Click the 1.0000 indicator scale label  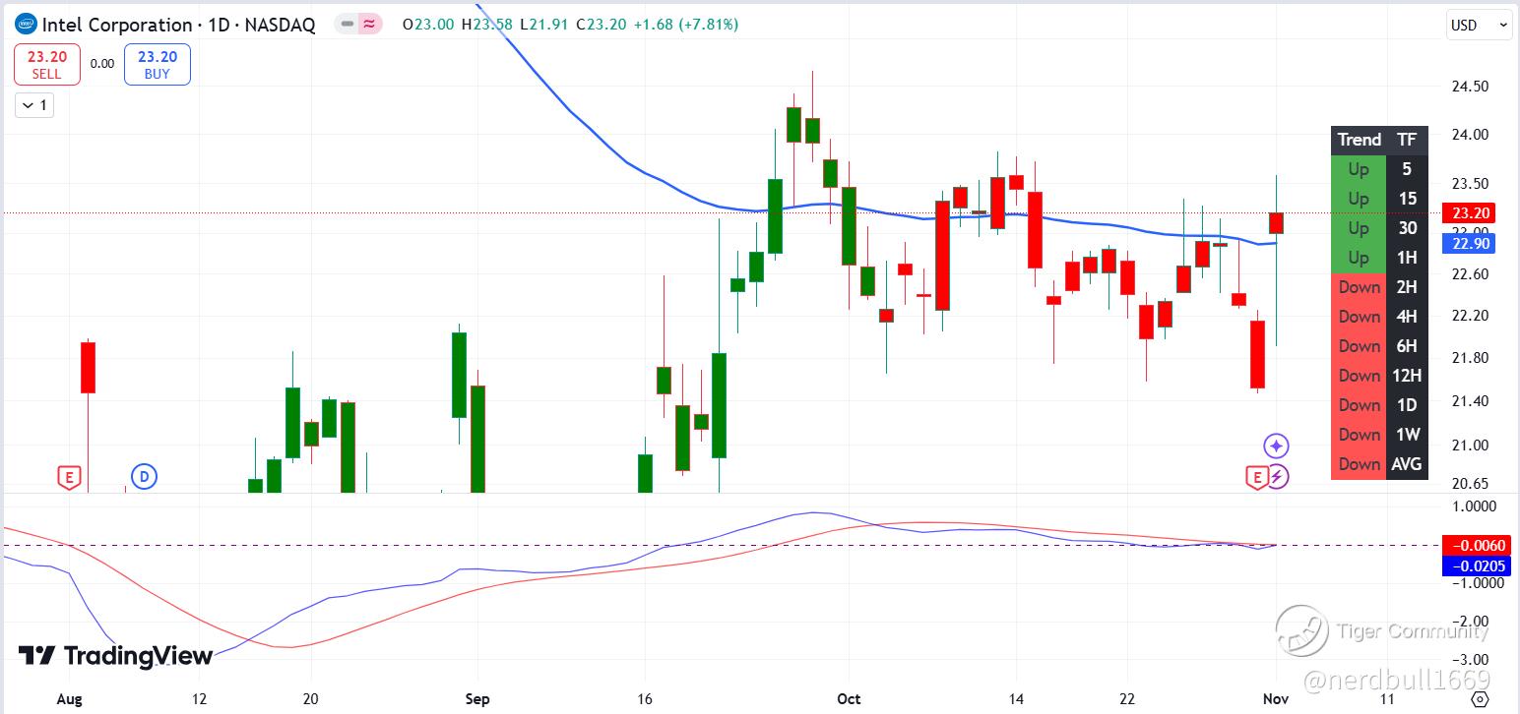pos(1475,506)
